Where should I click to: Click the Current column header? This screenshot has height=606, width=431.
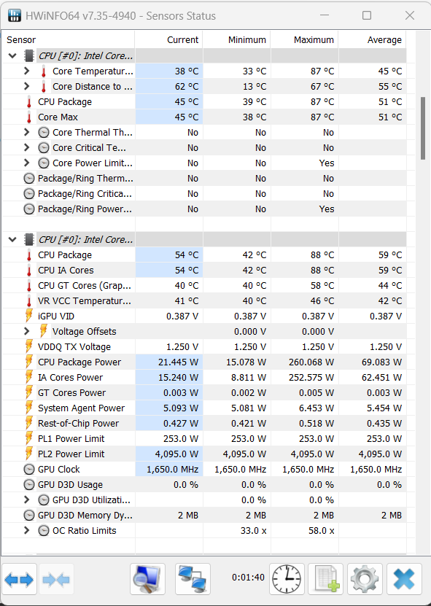pos(182,40)
